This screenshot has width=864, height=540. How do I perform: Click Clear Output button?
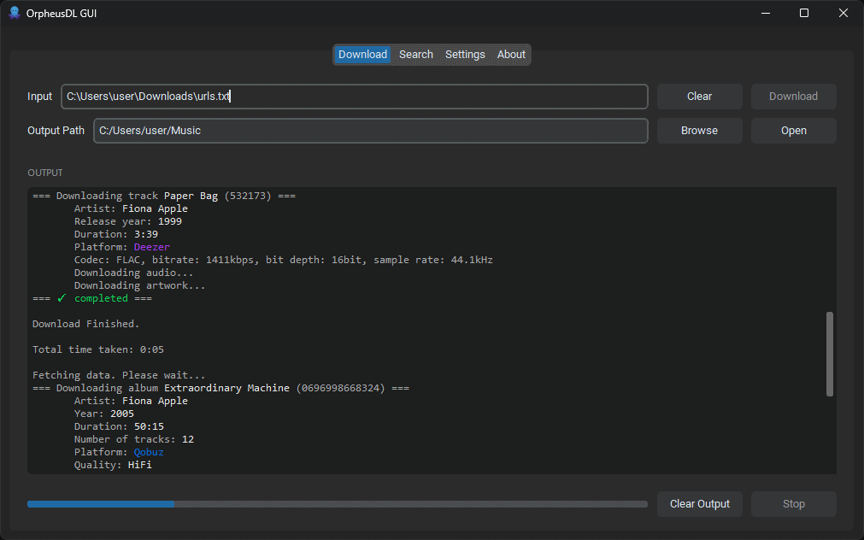tap(699, 504)
